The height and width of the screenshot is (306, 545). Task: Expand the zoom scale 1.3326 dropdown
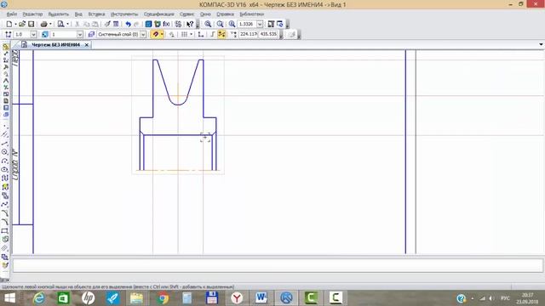(x=260, y=24)
